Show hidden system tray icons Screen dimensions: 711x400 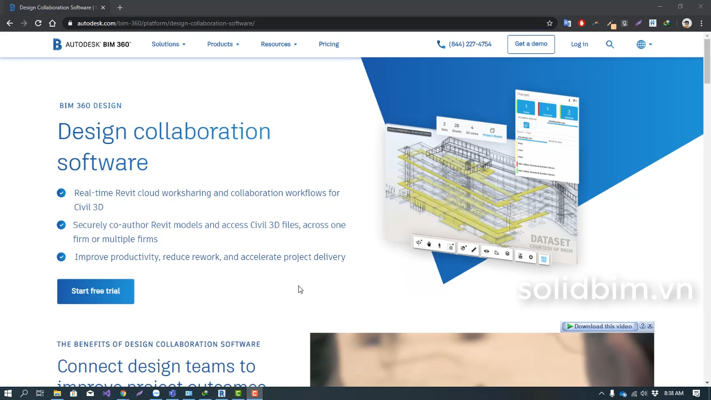coord(601,393)
